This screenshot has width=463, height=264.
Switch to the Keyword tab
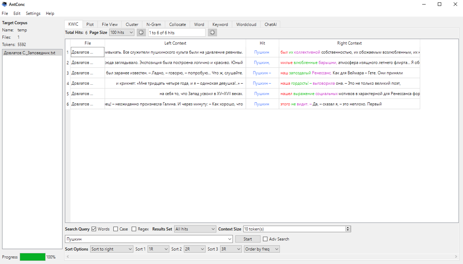[x=220, y=24]
